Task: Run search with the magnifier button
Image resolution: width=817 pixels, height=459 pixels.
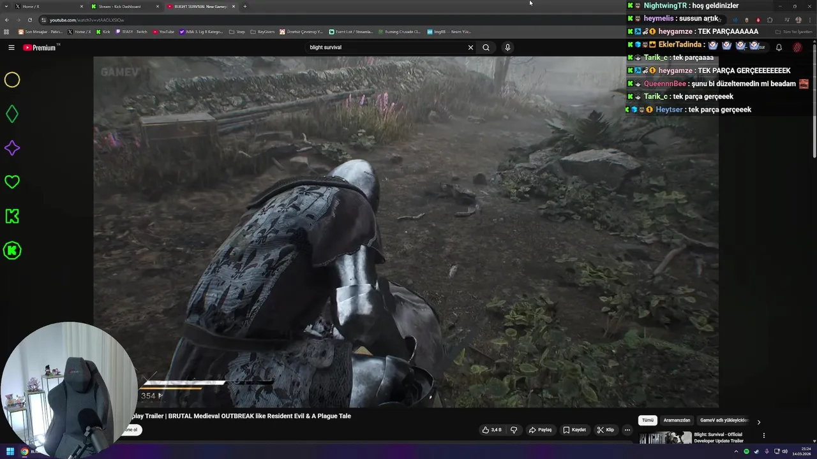Action: [x=486, y=47]
